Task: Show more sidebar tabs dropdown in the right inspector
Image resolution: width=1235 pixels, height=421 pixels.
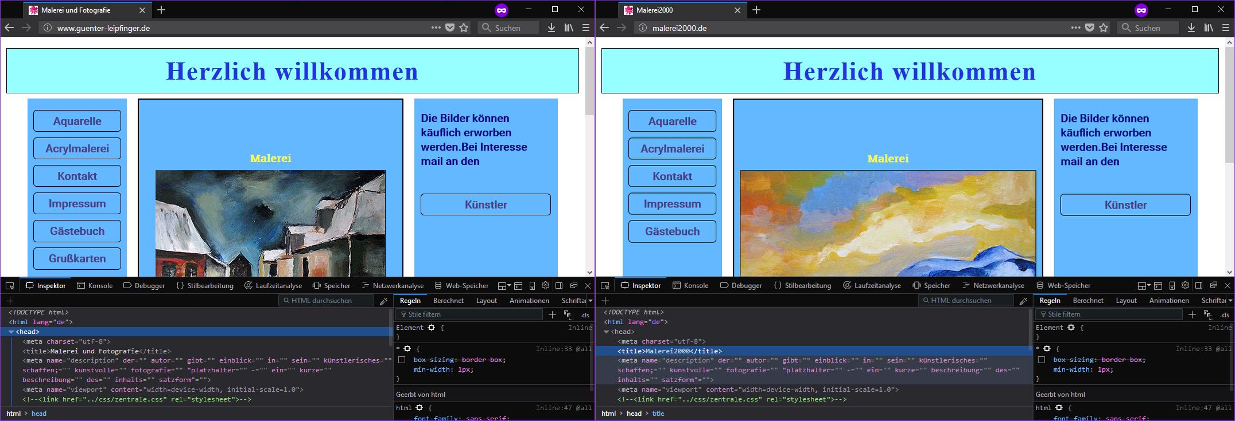Action: [x=1230, y=301]
